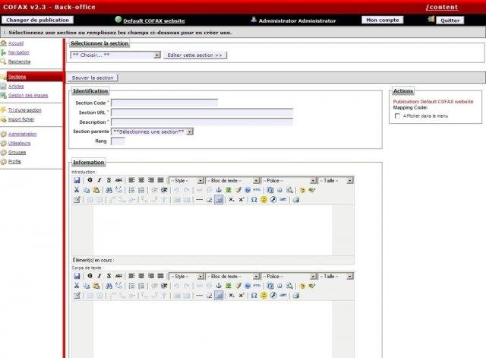
Task: Justify text in the Introduction editor
Action: [x=160, y=180]
